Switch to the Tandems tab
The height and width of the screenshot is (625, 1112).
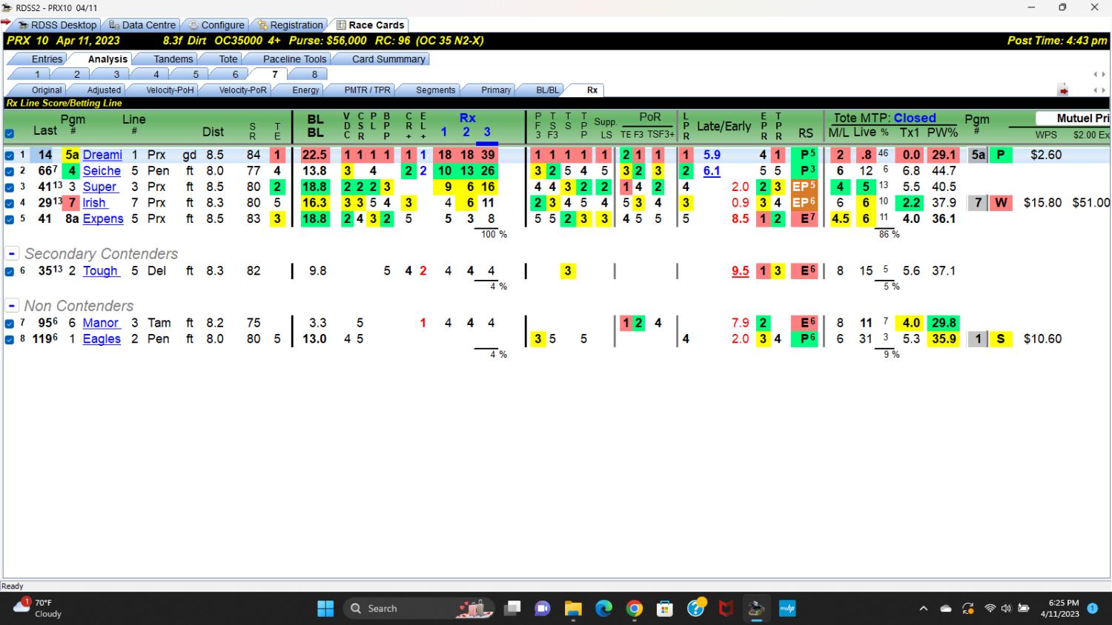coord(173,59)
